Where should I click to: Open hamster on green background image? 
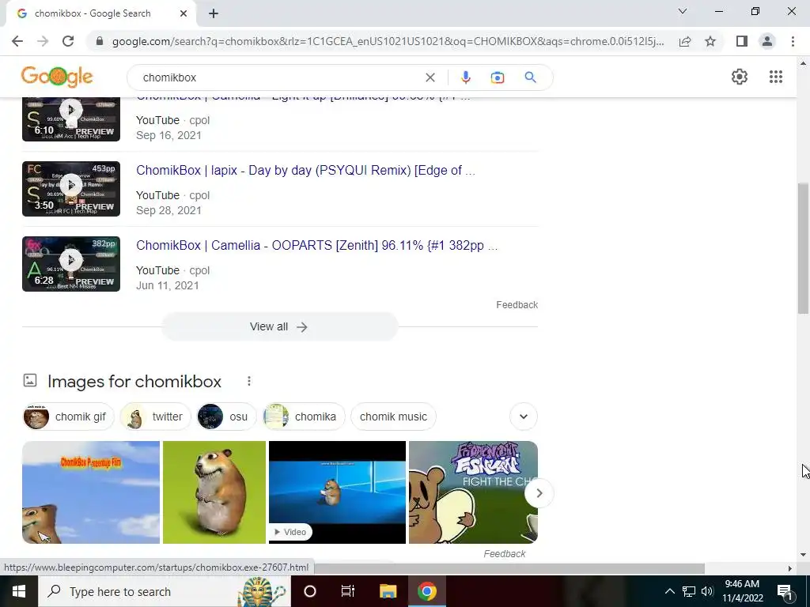tap(214, 492)
